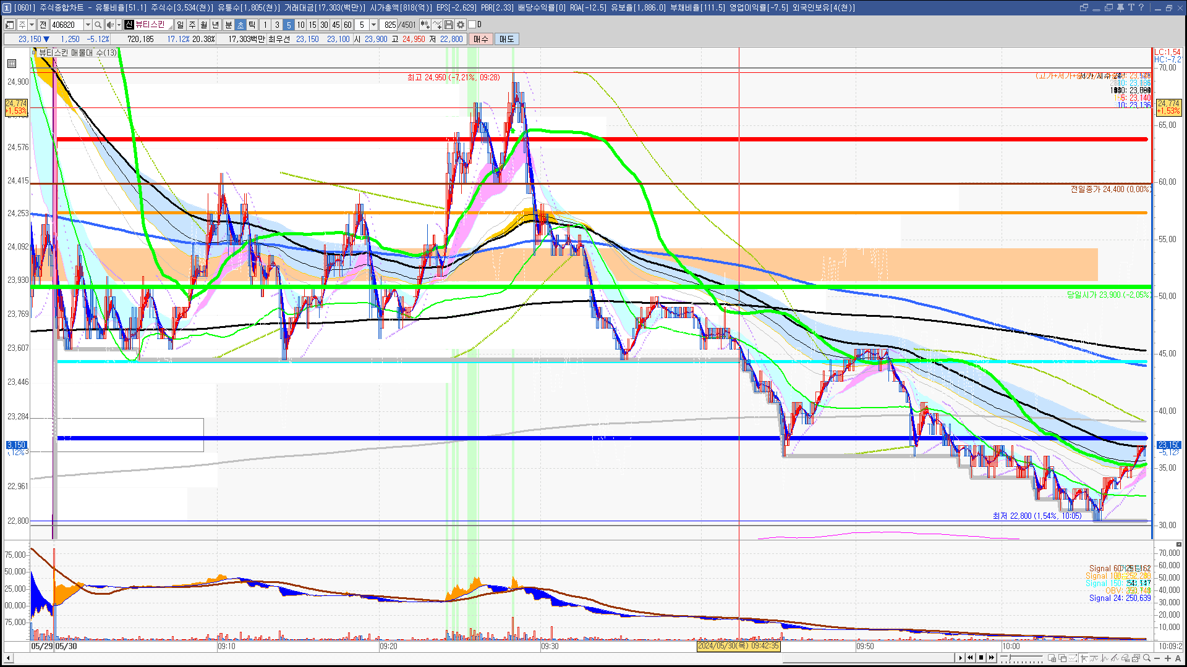Expand the 주 type dropdown arrow
The height and width of the screenshot is (667, 1187).
(x=32, y=25)
